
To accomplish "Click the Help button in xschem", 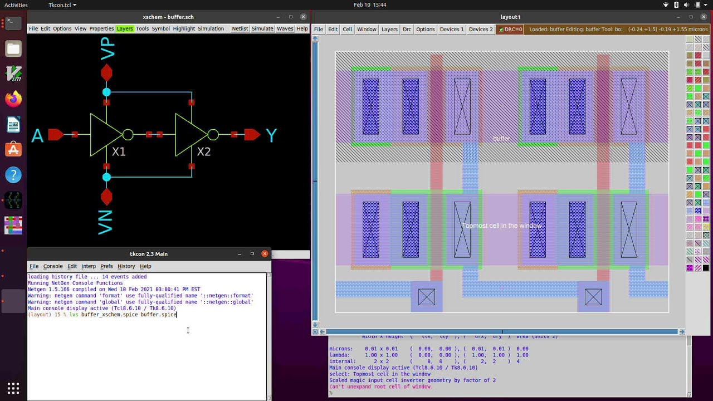I will tap(302, 28).
